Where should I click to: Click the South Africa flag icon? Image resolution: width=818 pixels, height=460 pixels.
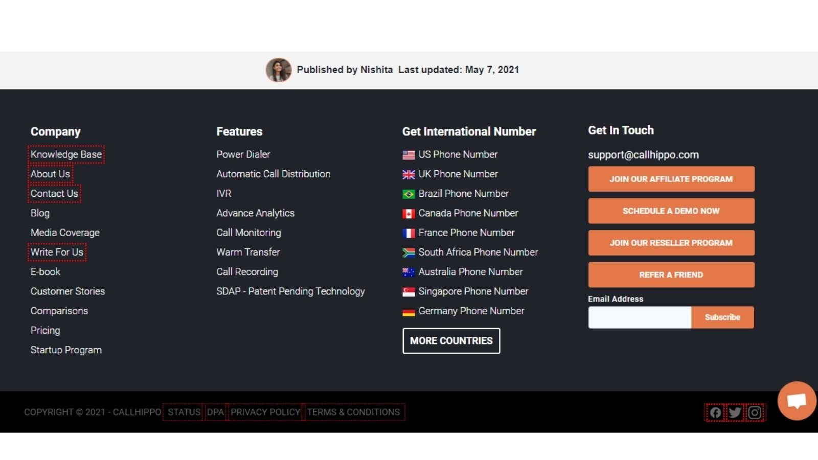coord(408,252)
